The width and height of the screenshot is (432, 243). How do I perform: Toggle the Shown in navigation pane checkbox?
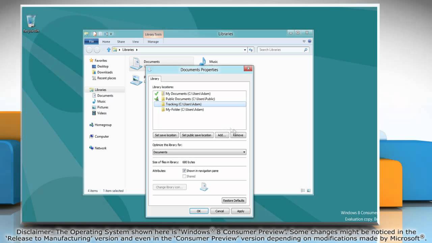point(184,171)
